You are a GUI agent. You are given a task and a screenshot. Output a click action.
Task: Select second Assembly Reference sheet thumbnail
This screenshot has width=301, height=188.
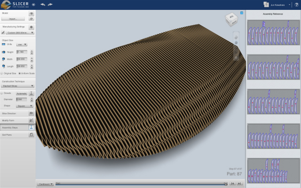pos(273,67)
